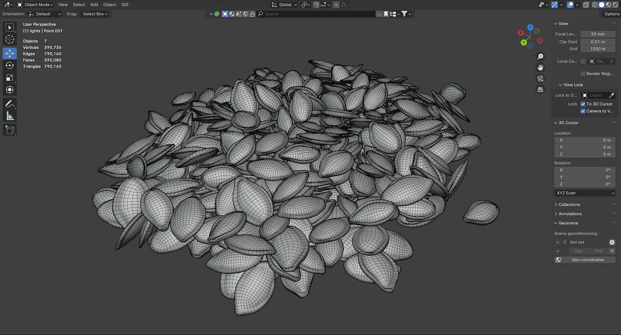Screen dimensions: 621x335
Task: Open the filter funnel dropdown
Action: tap(406, 14)
